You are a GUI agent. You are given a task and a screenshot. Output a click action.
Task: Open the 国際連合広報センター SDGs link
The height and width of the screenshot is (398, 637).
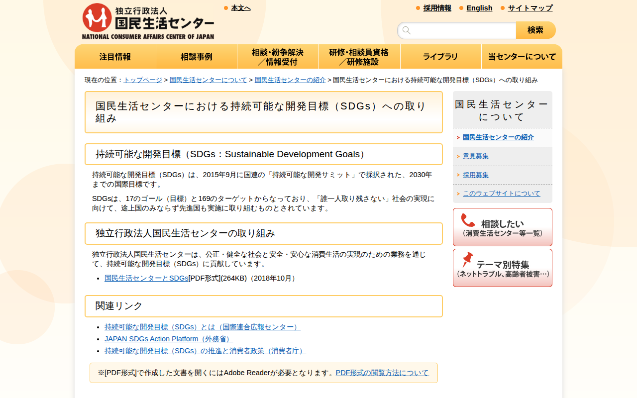point(203,327)
